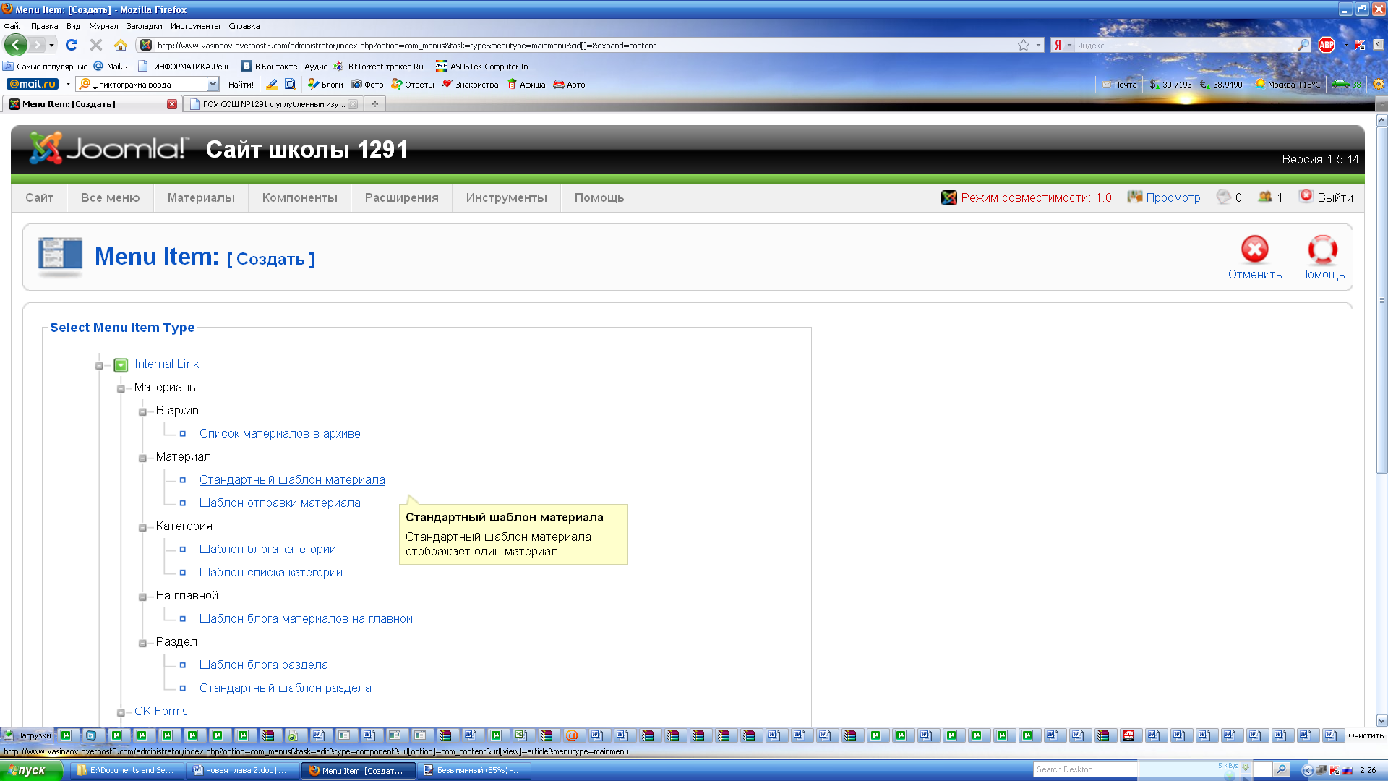Image resolution: width=1388 pixels, height=781 pixels.
Task: Click the browser back arrow button
Action: [x=16, y=45]
